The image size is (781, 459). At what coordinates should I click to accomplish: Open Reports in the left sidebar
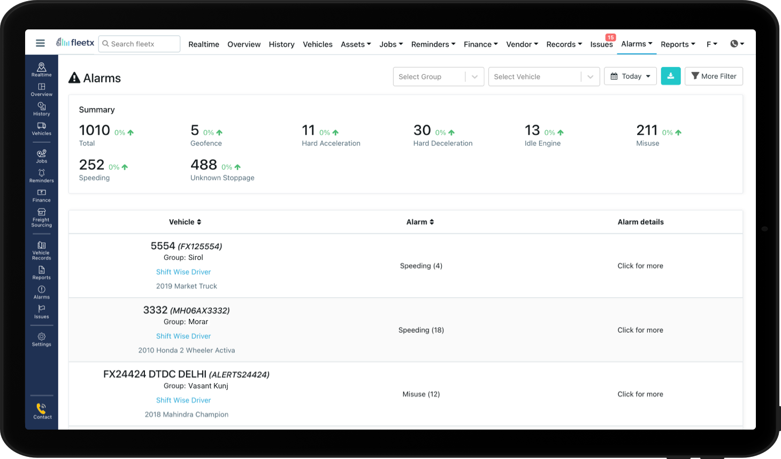[42, 273]
